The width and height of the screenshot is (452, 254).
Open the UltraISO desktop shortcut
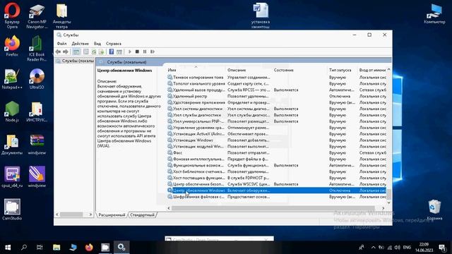tap(37, 78)
